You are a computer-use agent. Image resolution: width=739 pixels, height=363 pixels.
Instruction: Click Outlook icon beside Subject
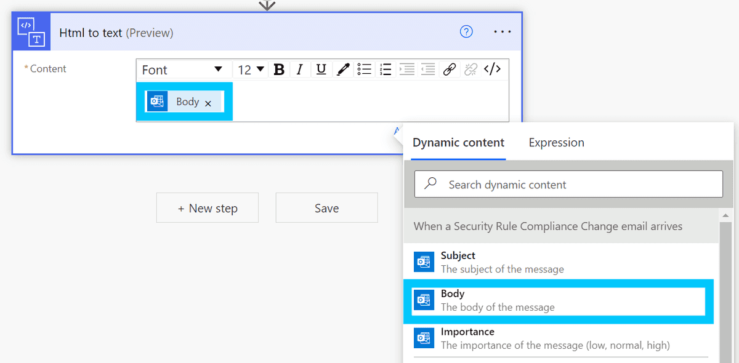tap(423, 262)
